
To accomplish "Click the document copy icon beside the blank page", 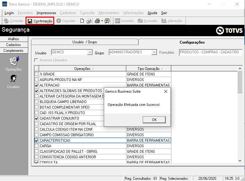I will [89, 21].
